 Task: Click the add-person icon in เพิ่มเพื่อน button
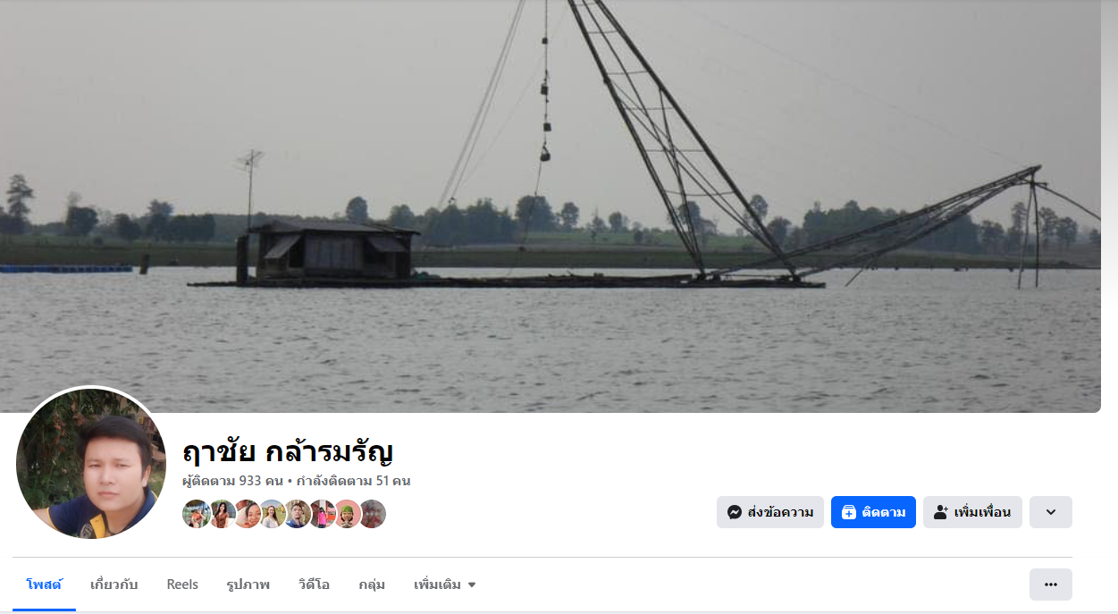point(940,512)
